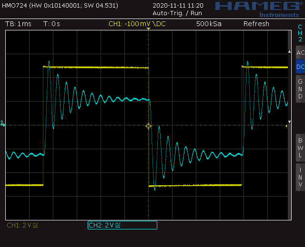Toggle INV invert channel softkey
Viewport: 305px width, 247px height.
(x=300, y=177)
